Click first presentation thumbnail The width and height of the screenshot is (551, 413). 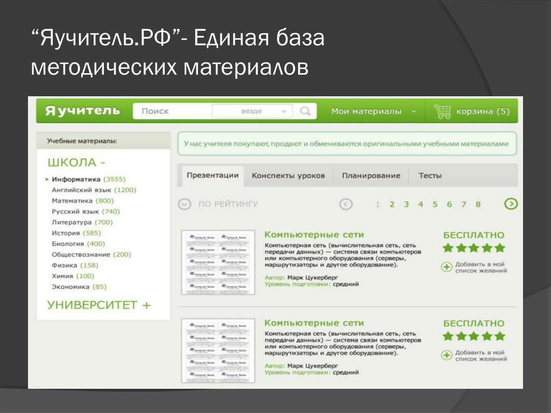click(218, 262)
